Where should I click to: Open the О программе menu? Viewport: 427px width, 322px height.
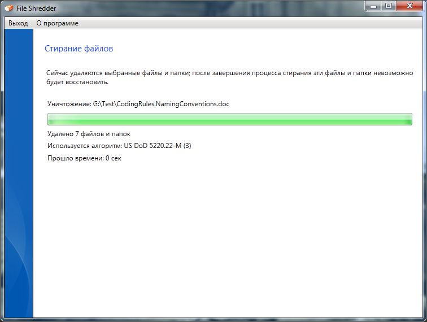point(57,23)
